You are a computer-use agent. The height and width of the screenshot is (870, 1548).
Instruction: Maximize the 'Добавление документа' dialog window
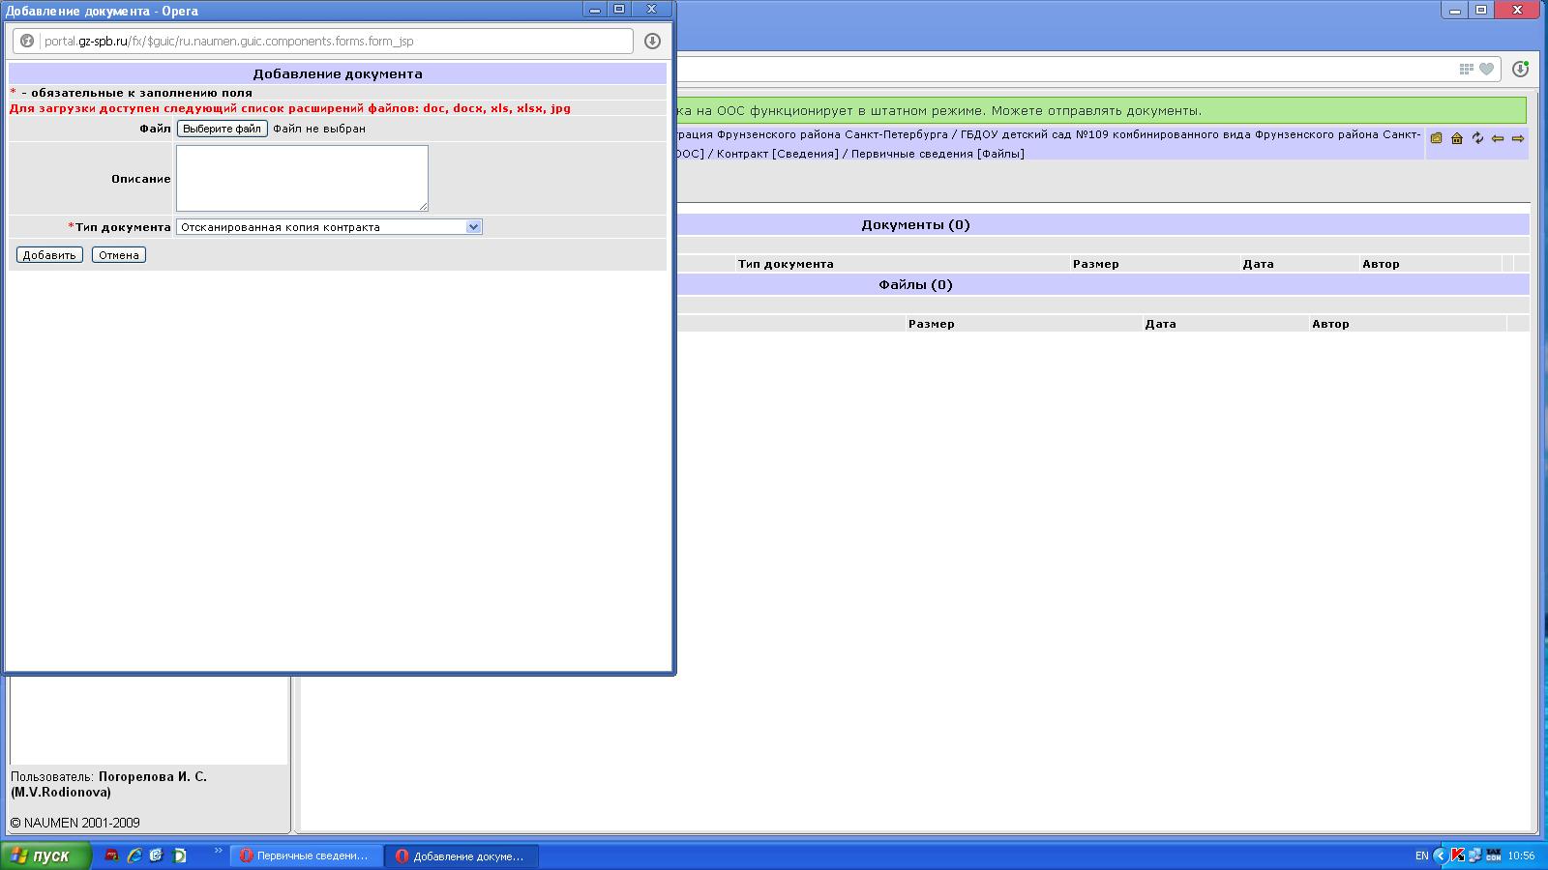pyautogui.click(x=619, y=9)
